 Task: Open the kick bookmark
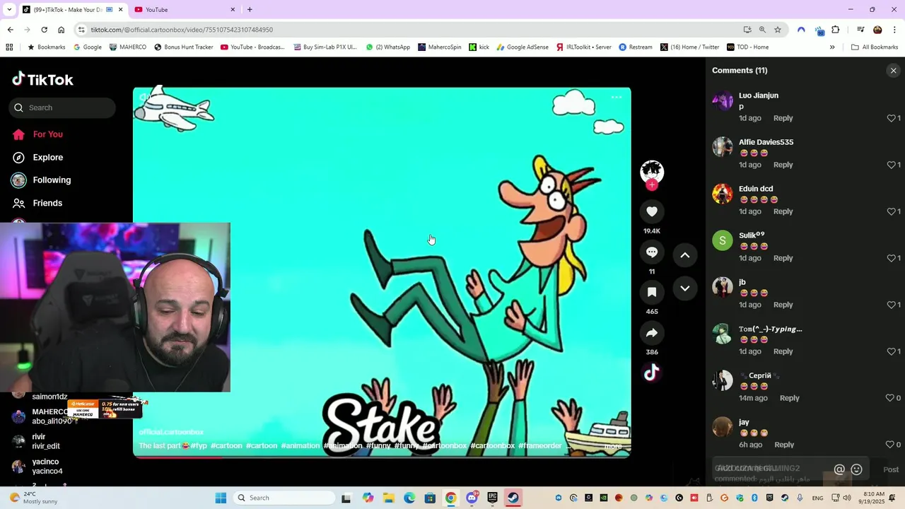coord(479,47)
